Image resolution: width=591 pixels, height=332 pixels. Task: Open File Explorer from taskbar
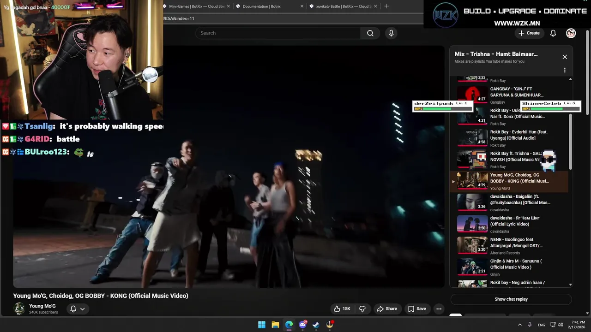tap(275, 325)
